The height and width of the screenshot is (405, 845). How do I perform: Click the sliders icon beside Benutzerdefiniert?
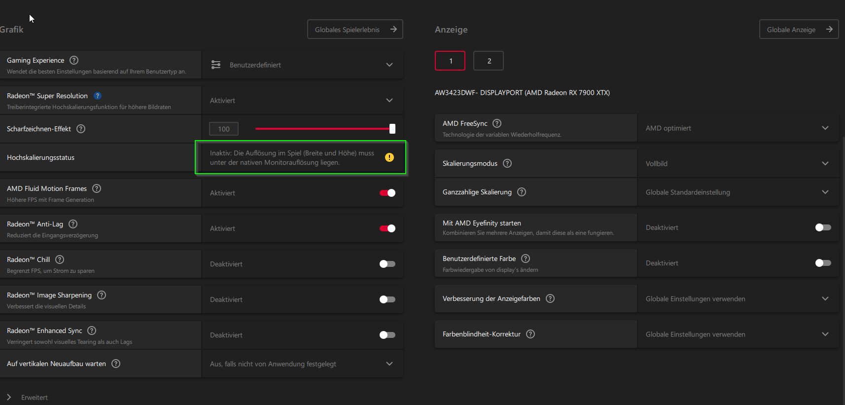pyautogui.click(x=216, y=65)
